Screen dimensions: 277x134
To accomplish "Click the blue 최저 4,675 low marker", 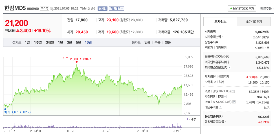I will (x=5, y=109).
